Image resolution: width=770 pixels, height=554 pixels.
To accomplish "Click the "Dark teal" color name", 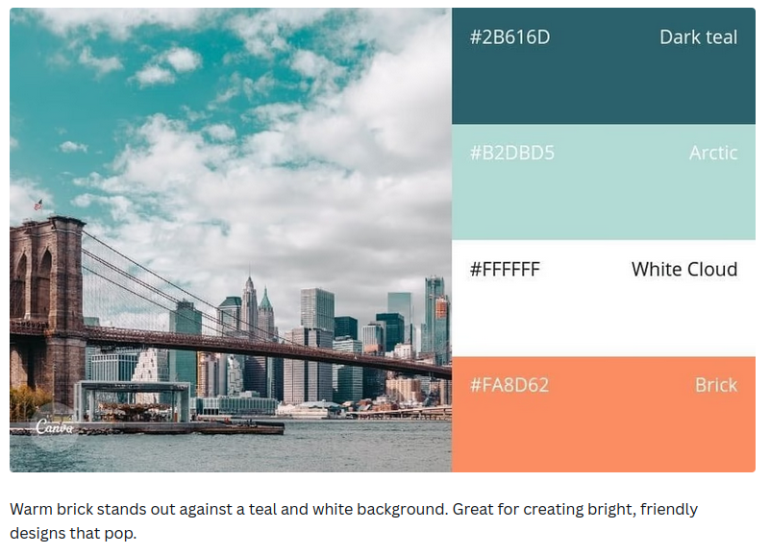I will tap(698, 37).
